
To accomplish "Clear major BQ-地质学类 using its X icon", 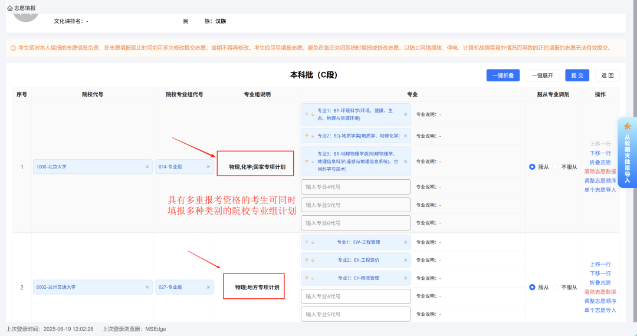I will tap(405, 136).
